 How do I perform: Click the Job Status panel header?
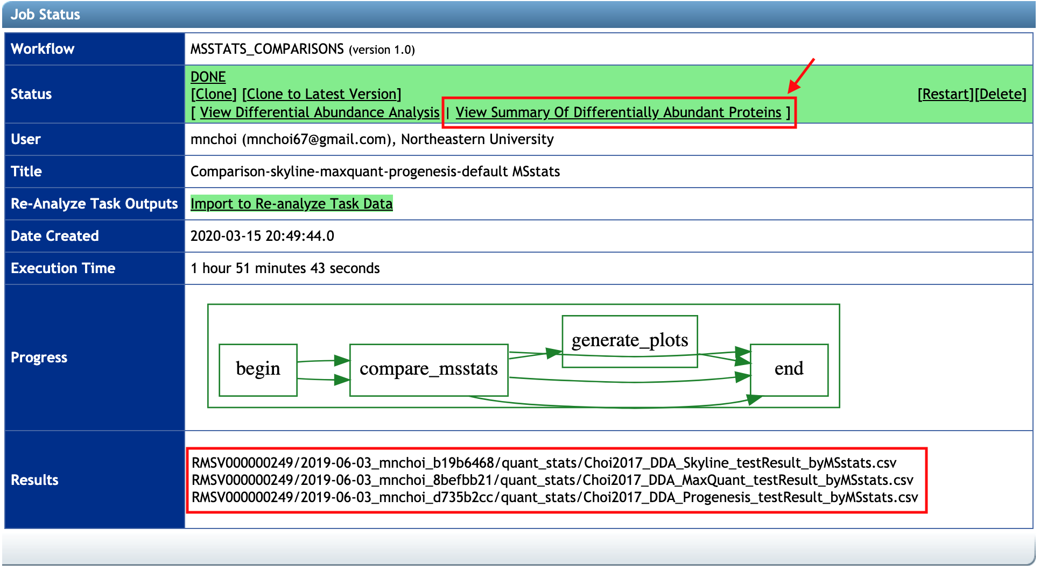click(46, 15)
